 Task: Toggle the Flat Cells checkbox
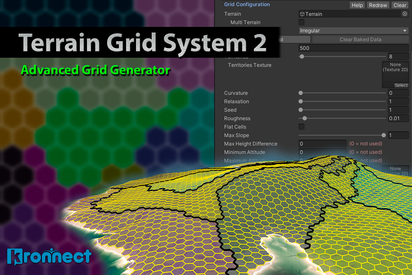coord(301,127)
